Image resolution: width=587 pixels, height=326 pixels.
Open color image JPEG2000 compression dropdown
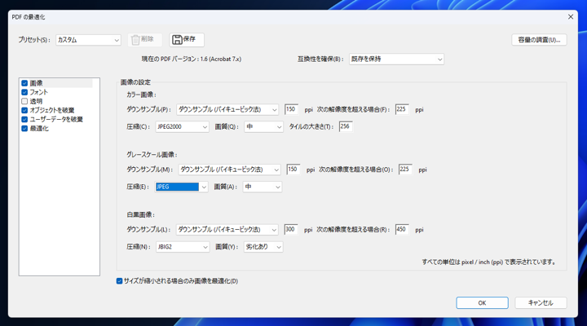tap(183, 127)
